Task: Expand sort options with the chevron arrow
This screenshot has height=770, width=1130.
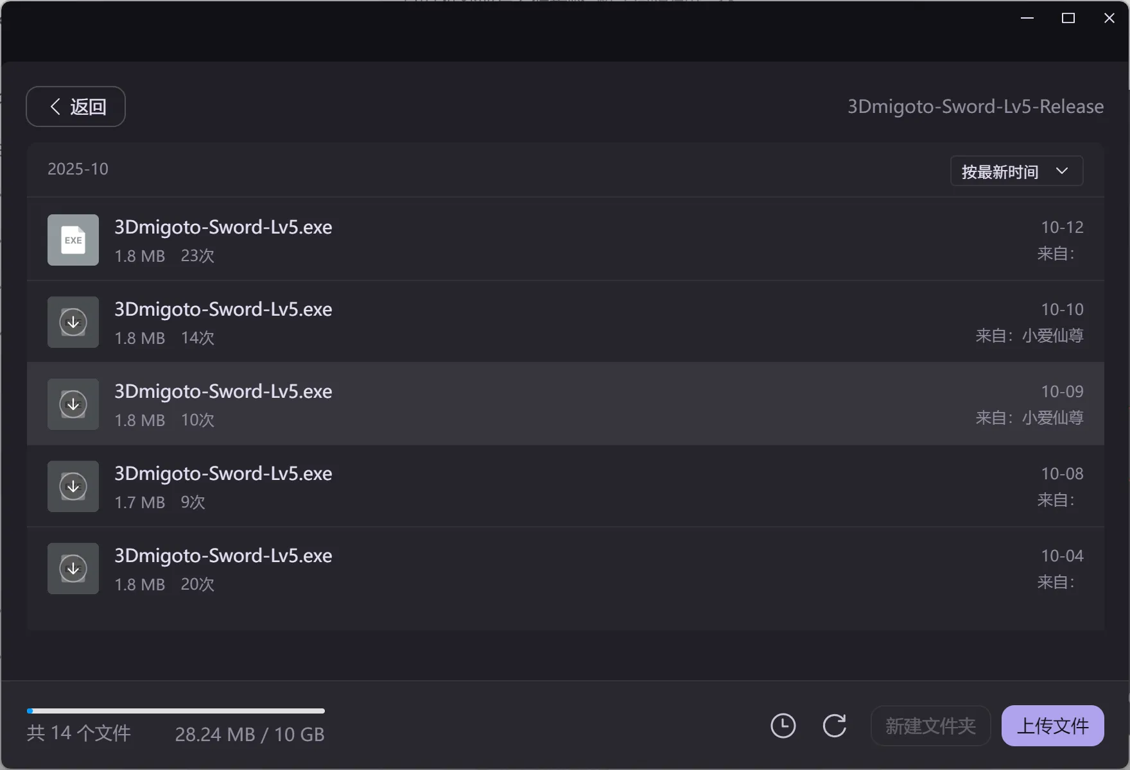Action: point(1062,171)
